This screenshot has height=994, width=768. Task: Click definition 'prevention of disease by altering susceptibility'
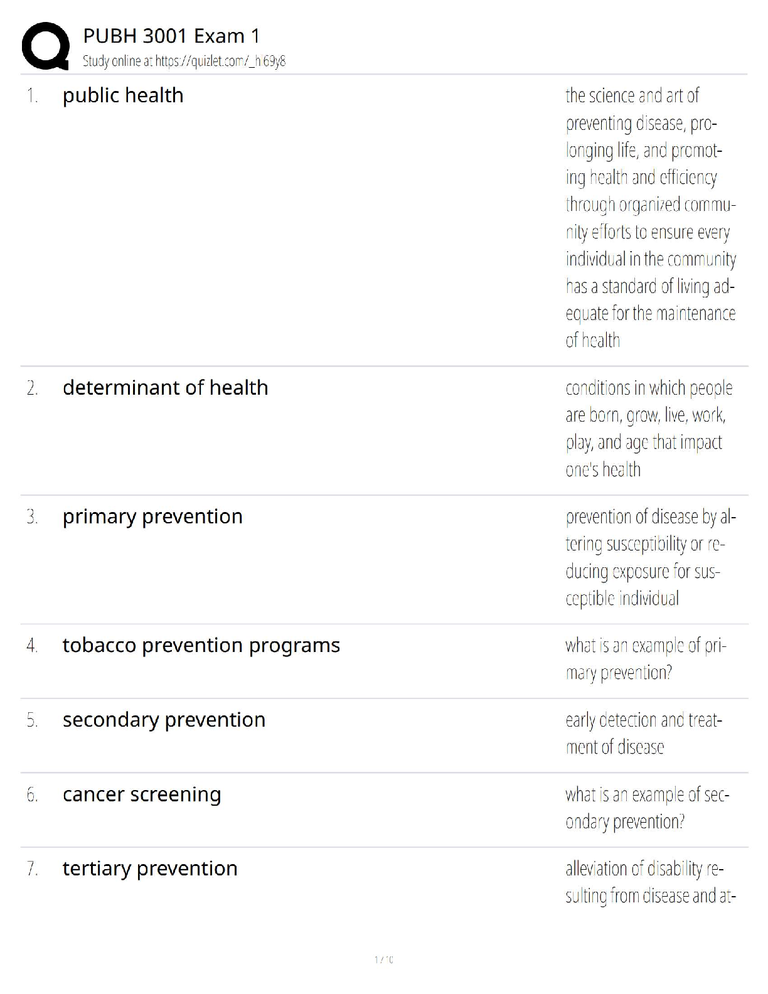(649, 557)
